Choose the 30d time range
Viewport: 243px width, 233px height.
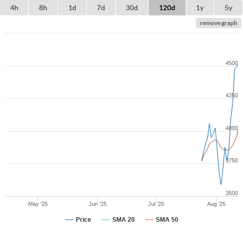click(x=132, y=8)
